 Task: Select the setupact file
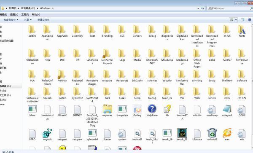click(x=62, y=134)
